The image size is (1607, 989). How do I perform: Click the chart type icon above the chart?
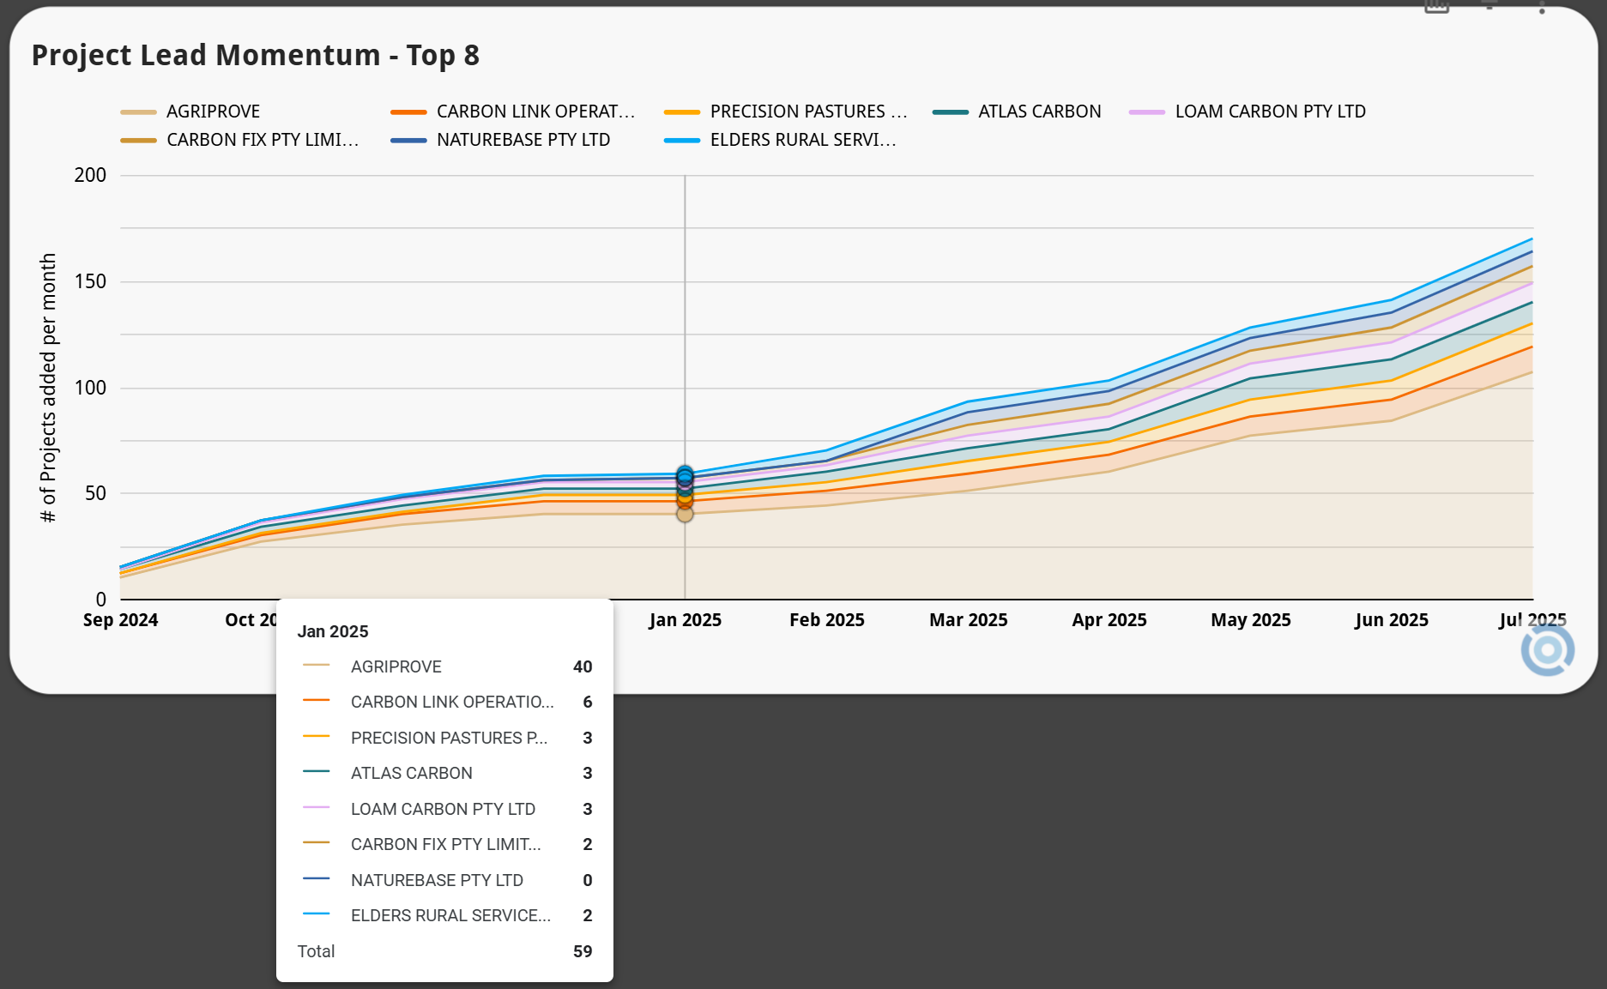(1436, 7)
